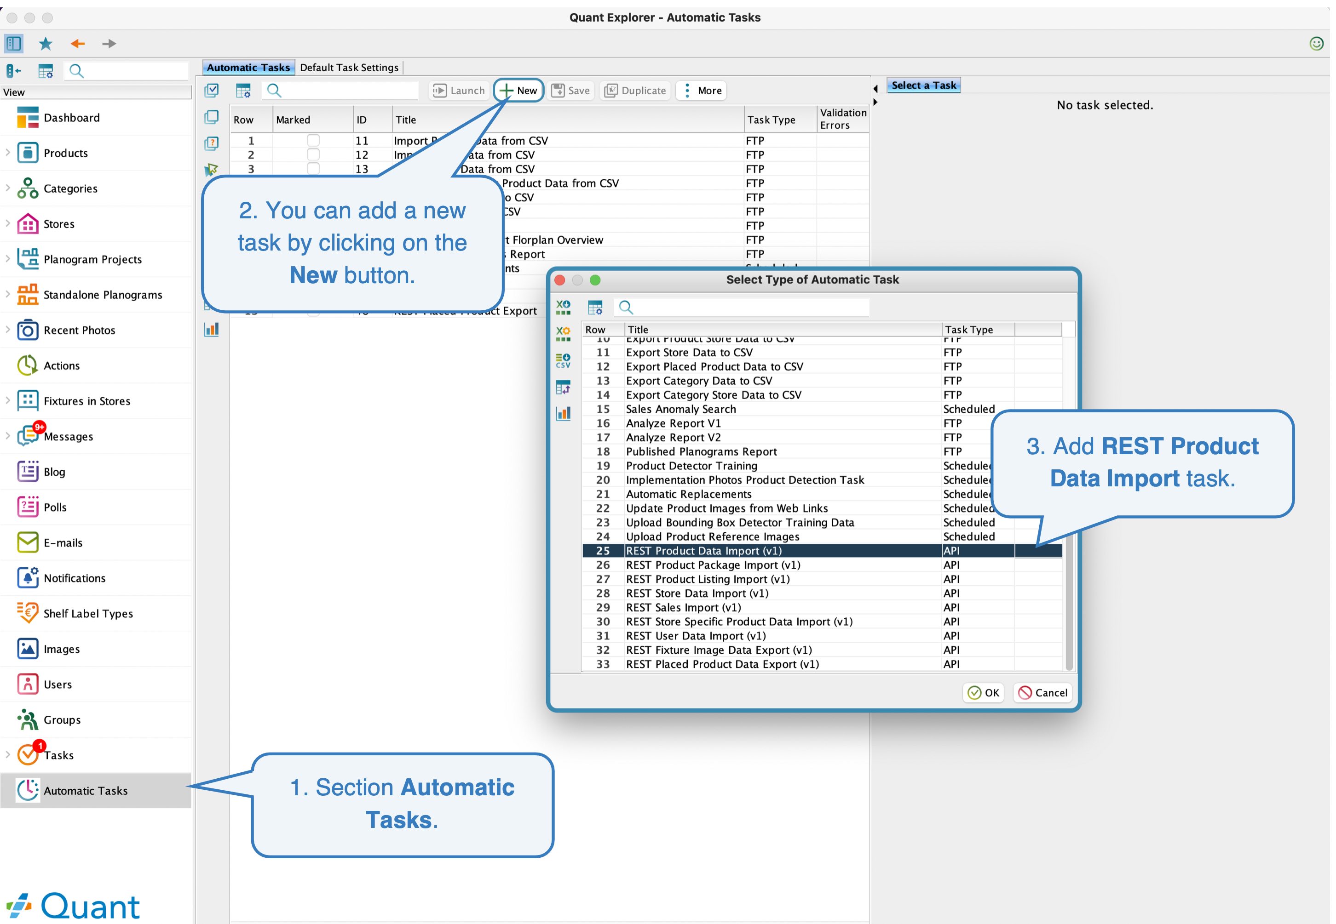Open Automatic Tasks in sidebar

(x=96, y=790)
